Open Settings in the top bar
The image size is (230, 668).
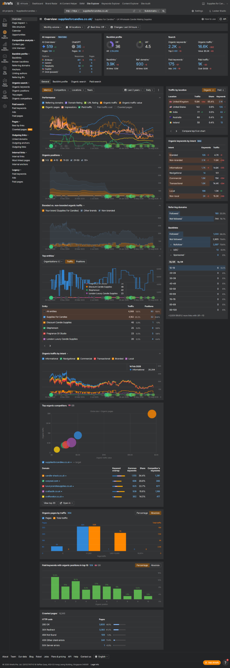(x=197, y=11)
